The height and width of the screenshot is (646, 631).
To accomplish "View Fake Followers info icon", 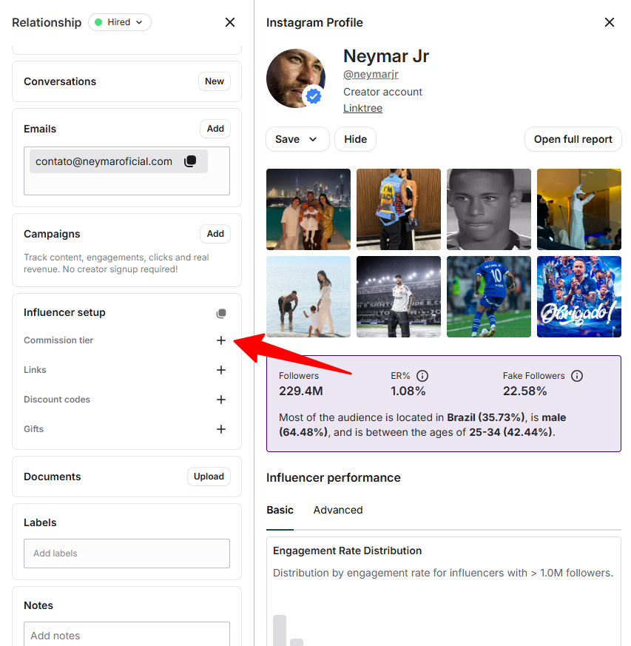I will tap(577, 376).
